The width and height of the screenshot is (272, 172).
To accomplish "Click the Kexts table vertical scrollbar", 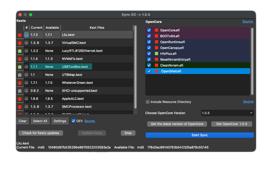I will coord(135,67).
